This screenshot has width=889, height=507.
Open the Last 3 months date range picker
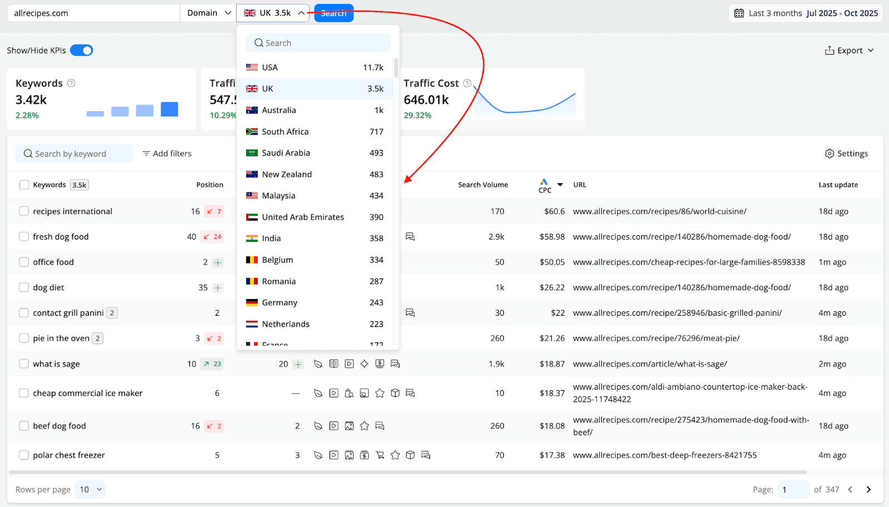point(806,13)
